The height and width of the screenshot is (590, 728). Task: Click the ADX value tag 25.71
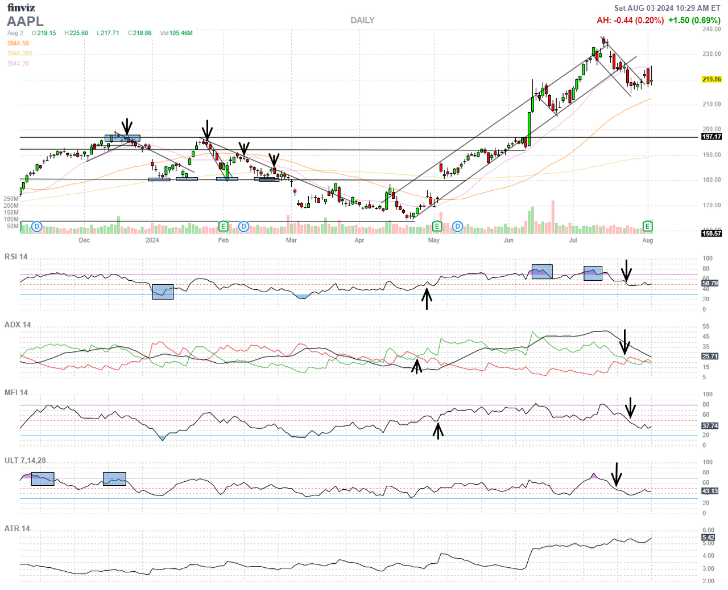click(x=710, y=356)
